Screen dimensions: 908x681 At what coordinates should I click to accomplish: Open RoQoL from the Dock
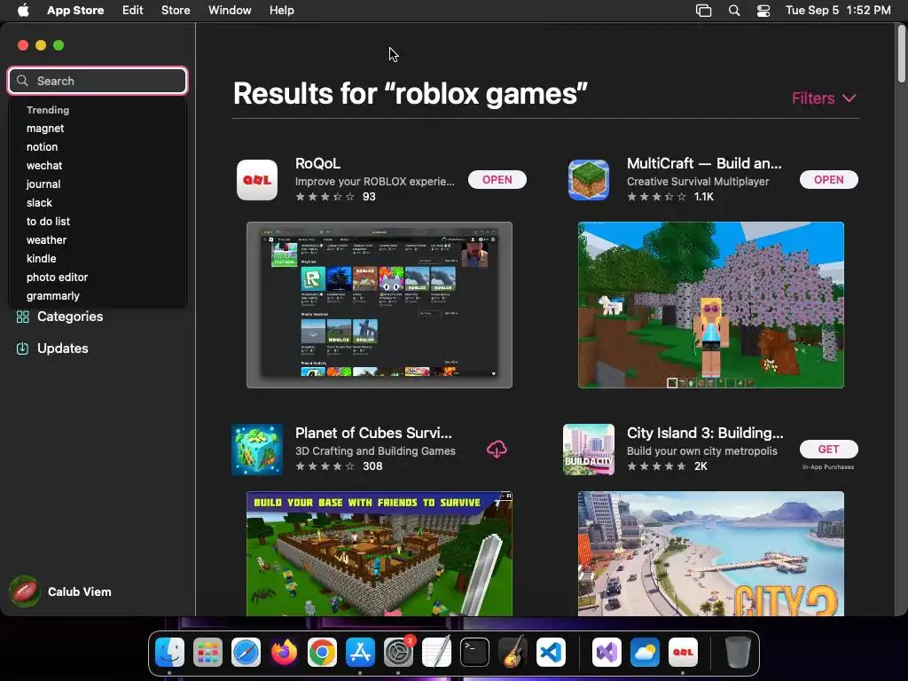tap(684, 653)
